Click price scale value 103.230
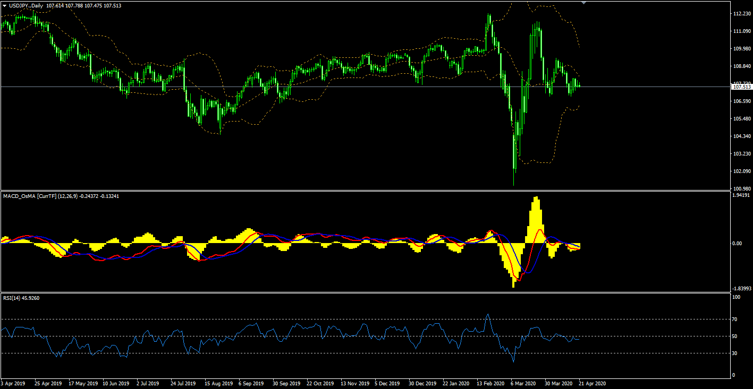The height and width of the screenshot is (389, 753). pyautogui.click(x=741, y=154)
